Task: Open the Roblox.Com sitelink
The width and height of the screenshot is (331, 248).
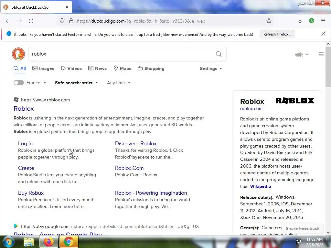Action: (x=129, y=168)
